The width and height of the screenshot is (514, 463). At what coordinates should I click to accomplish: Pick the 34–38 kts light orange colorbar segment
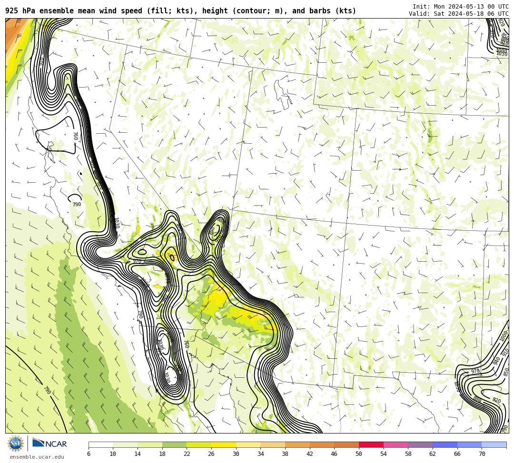[x=273, y=444]
